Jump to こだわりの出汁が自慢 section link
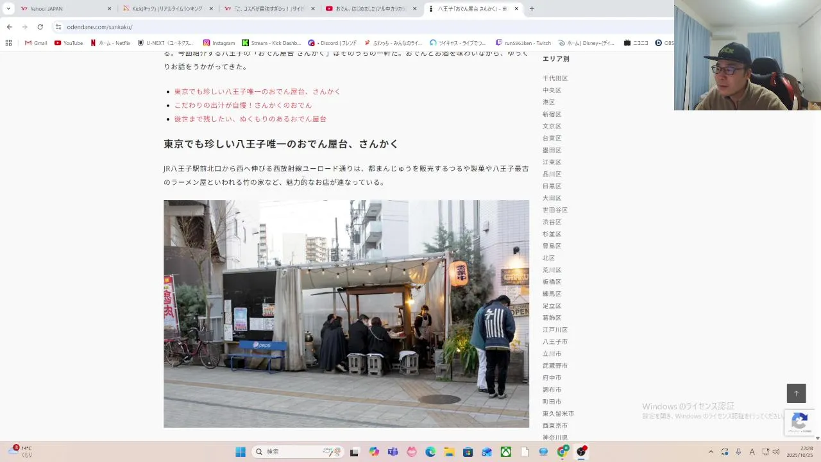This screenshot has width=821, height=462. (243, 105)
